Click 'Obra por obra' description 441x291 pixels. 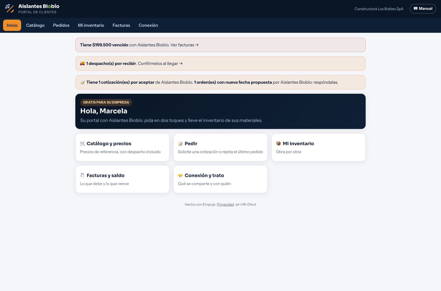point(289,152)
